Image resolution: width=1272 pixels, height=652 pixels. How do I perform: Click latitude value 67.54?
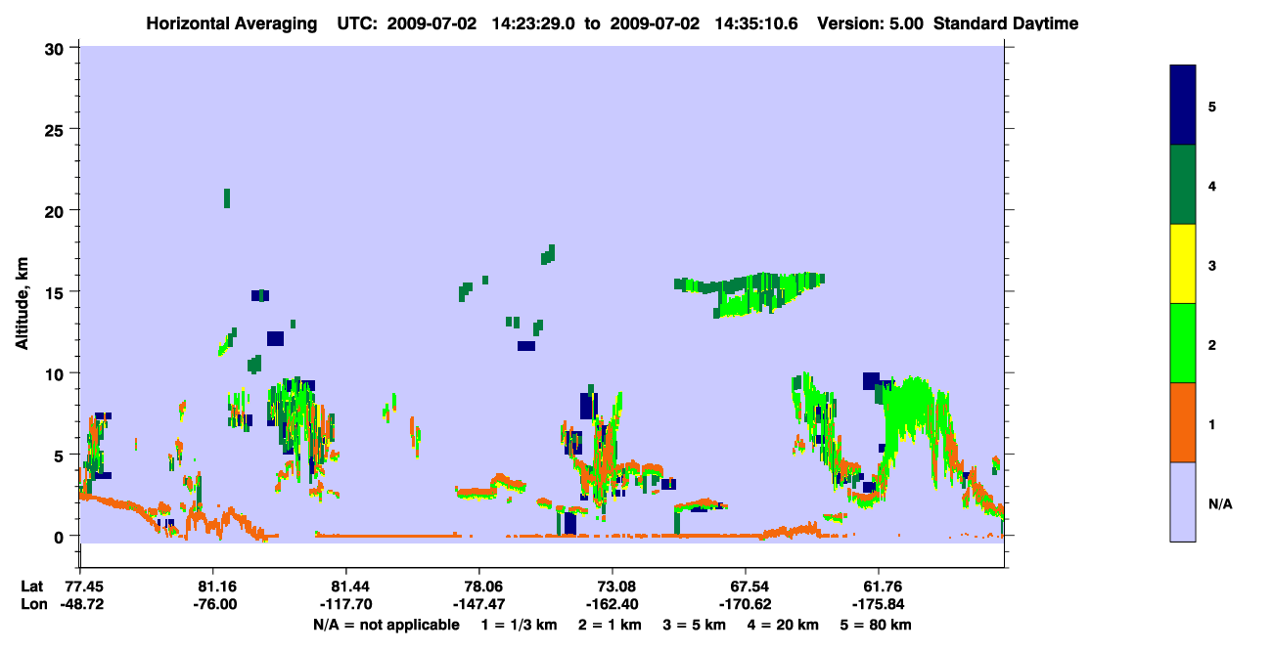click(746, 587)
